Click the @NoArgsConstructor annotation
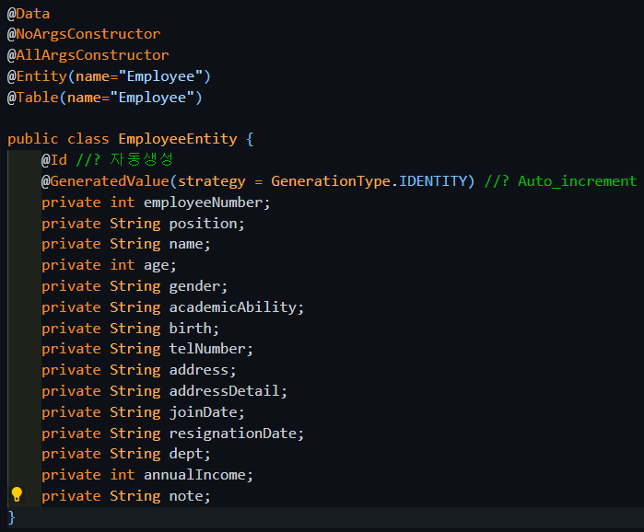 tap(84, 34)
